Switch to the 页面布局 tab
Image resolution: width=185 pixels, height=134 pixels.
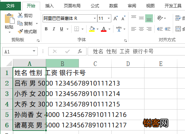coord(72,6)
